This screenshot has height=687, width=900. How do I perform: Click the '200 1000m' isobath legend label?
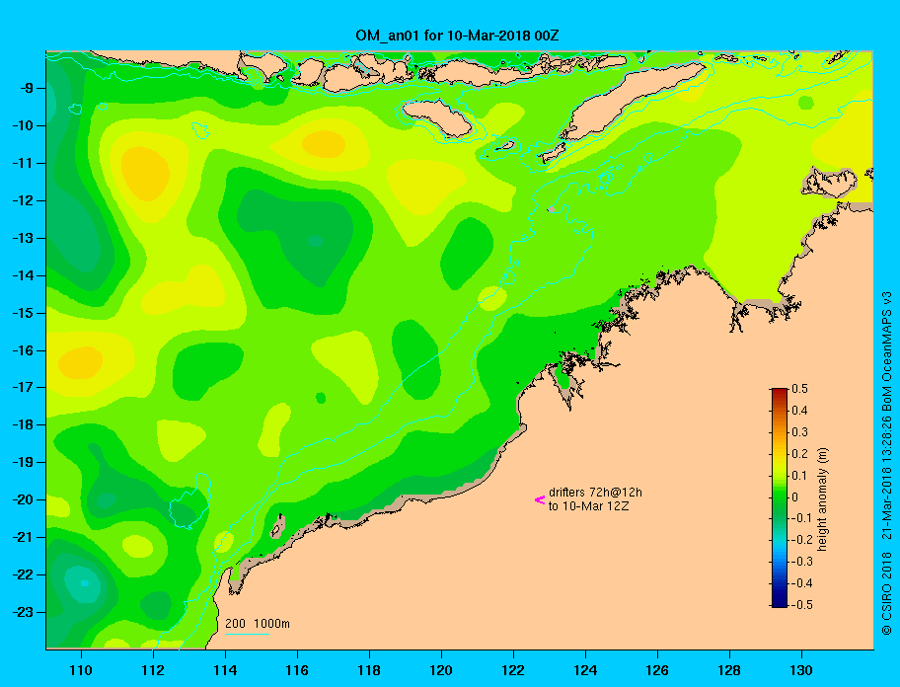click(x=258, y=623)
